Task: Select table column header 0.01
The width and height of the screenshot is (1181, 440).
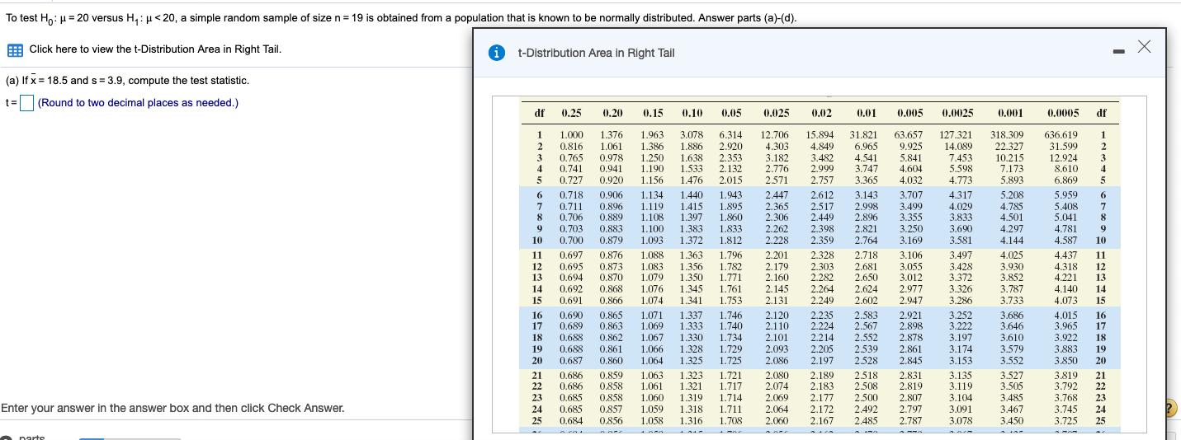Action: (x=866, y=113)
